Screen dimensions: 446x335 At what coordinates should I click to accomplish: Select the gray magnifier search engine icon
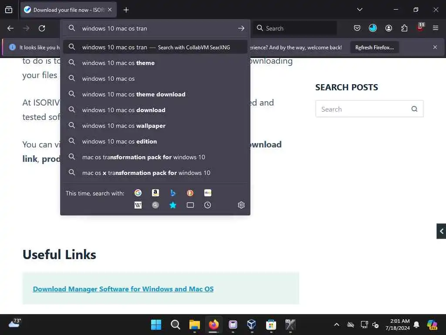[155, 205]
